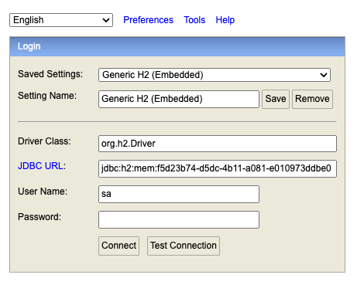Click the Save button
This screenshot has width=364, height=295.
point(276,99)
